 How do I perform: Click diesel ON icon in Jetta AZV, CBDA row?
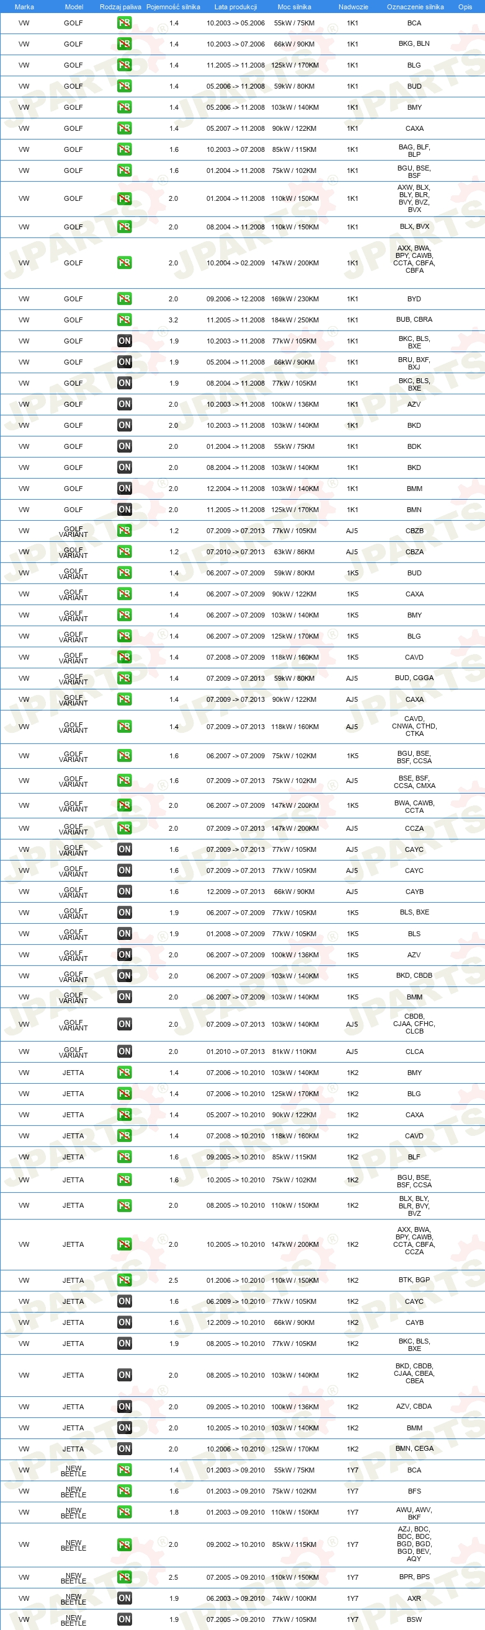[x=125, y=1407]
